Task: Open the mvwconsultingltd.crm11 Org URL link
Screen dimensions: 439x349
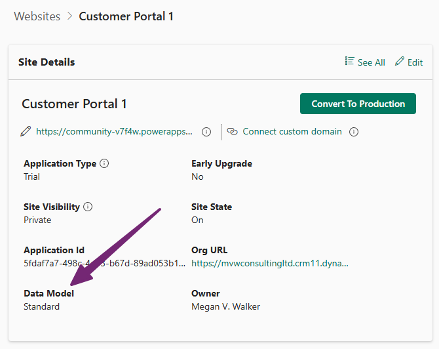Action: 270,263
